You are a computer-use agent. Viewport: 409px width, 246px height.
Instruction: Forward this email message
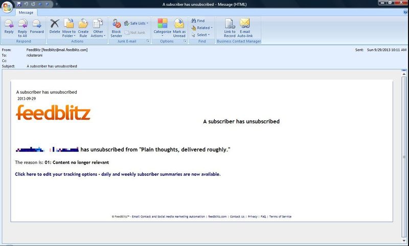(x=37, y=26)
